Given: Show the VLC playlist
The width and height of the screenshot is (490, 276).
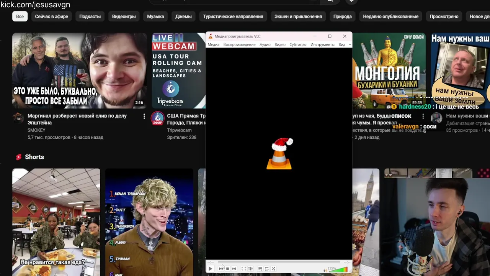Looking at the screenshot, I should (x=260, y=269).
